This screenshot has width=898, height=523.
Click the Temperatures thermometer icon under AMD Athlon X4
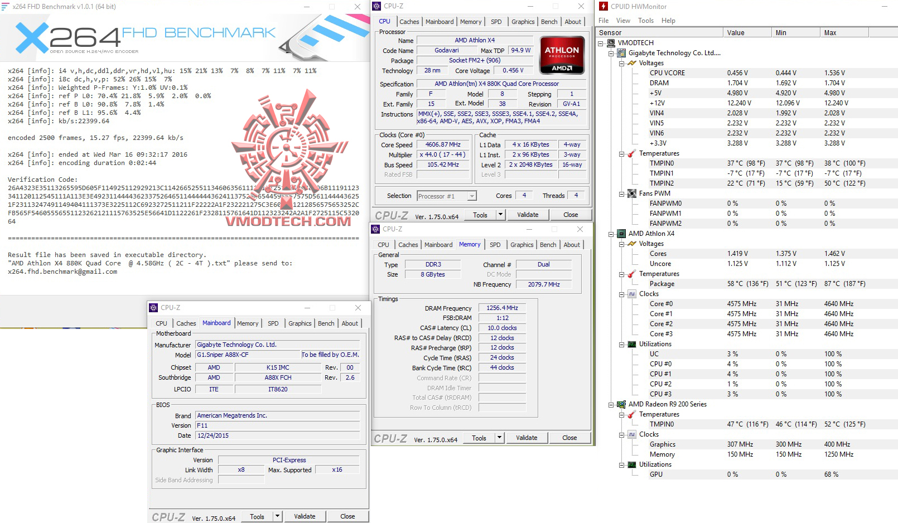[632, 274]
